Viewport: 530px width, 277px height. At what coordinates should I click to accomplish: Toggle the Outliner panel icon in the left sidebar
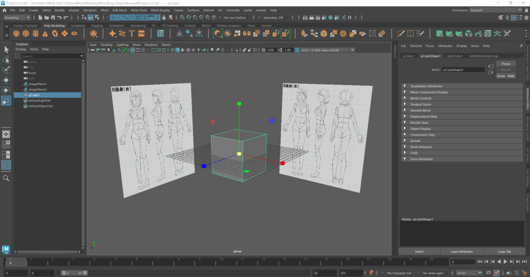pos(6,165)
